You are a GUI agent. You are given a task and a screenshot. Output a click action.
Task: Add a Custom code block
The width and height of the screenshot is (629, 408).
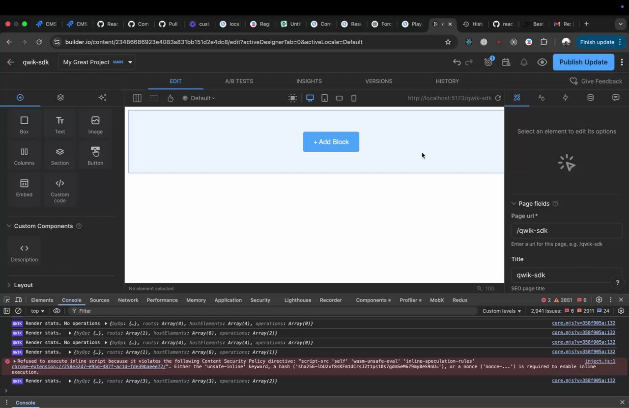pyautogui.click(x=60, y=190)
